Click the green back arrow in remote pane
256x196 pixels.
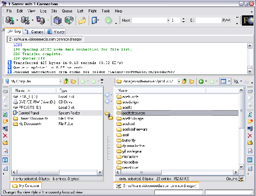[x=201, y=81]
